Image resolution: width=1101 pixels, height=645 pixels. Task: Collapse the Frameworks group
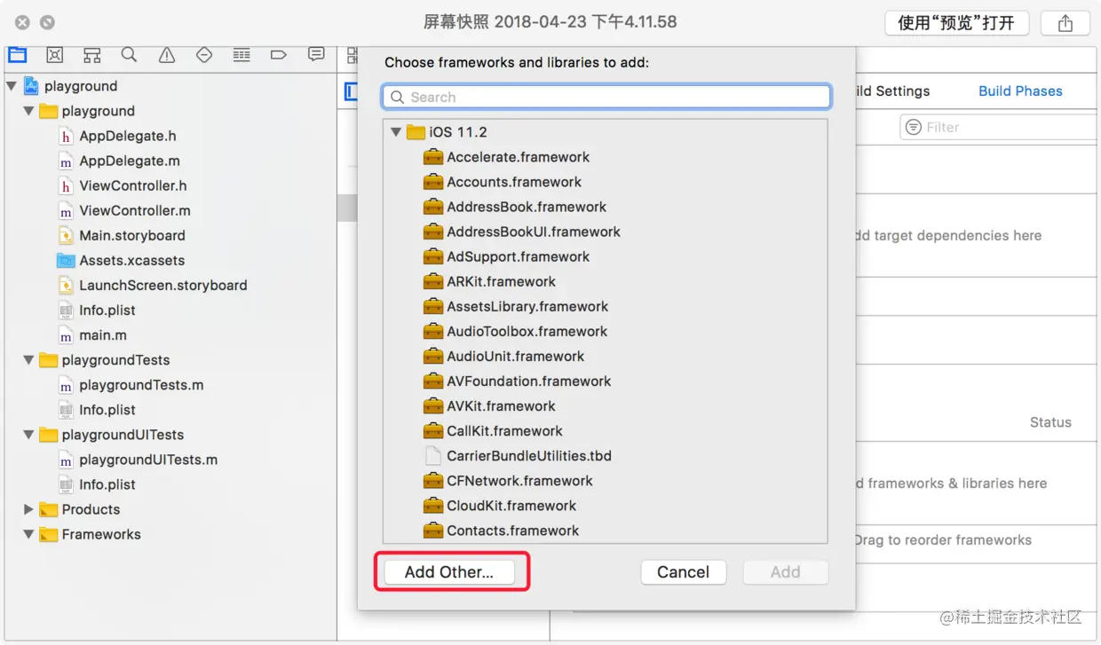tap(29, 534)
